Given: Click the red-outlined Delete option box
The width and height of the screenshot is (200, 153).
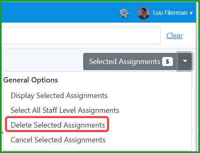Looking at the screenshot, I should pyautogui.click(x=57, y=124).
